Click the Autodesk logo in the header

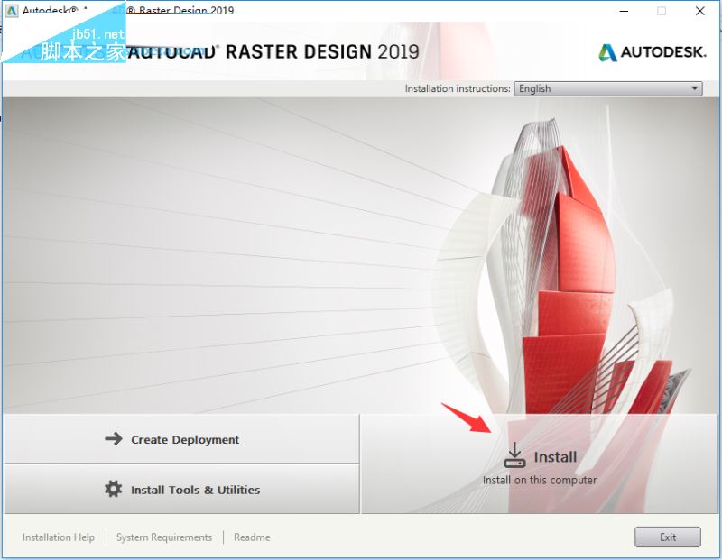click(x=652, y=52)
